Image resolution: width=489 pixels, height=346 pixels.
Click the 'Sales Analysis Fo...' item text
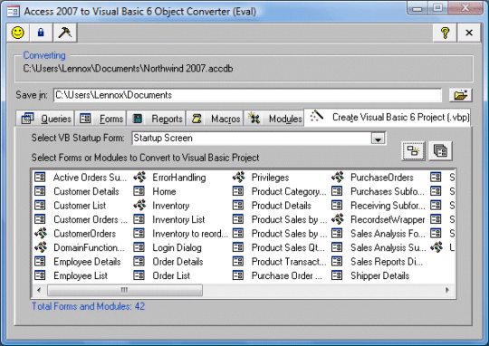(388, 234)
